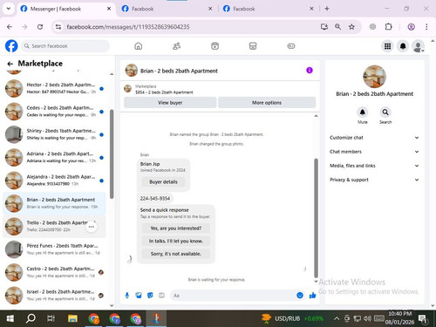436x327 pixels.
Task: Open File Explorer from taskbar
Action: tap(72, 318)
